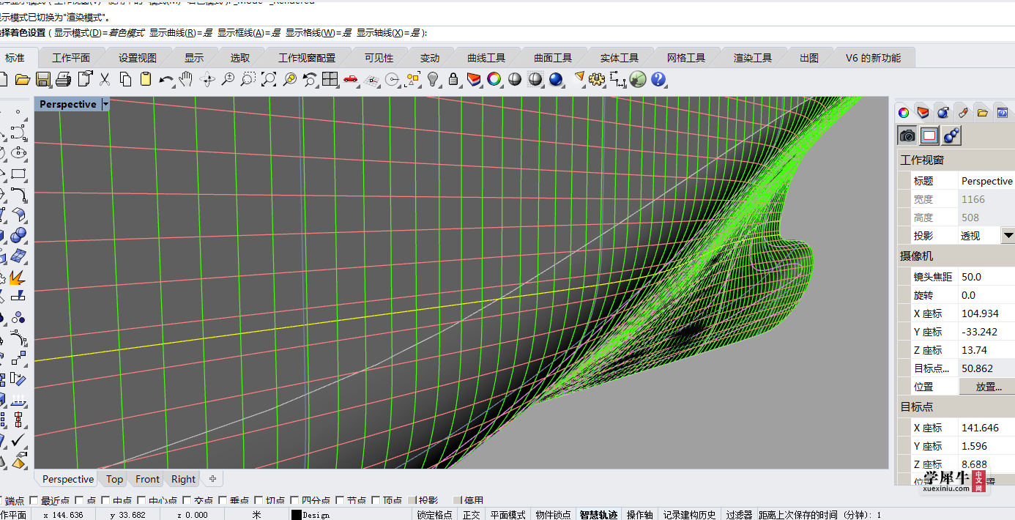Click the color wheel toolbar icon

[x=494, y=79]
